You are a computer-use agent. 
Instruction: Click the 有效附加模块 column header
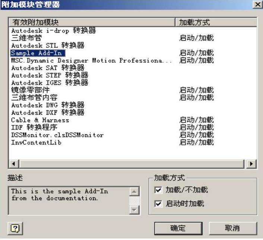(92, 22)
